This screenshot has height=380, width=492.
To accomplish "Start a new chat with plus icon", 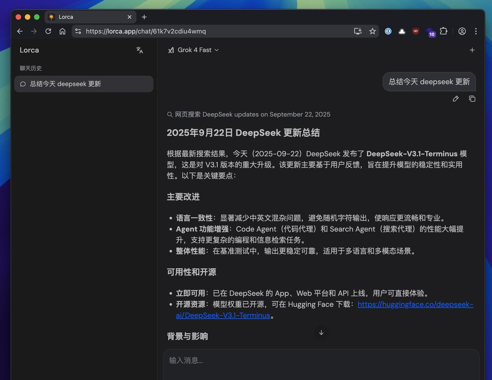I will (472, 50).
